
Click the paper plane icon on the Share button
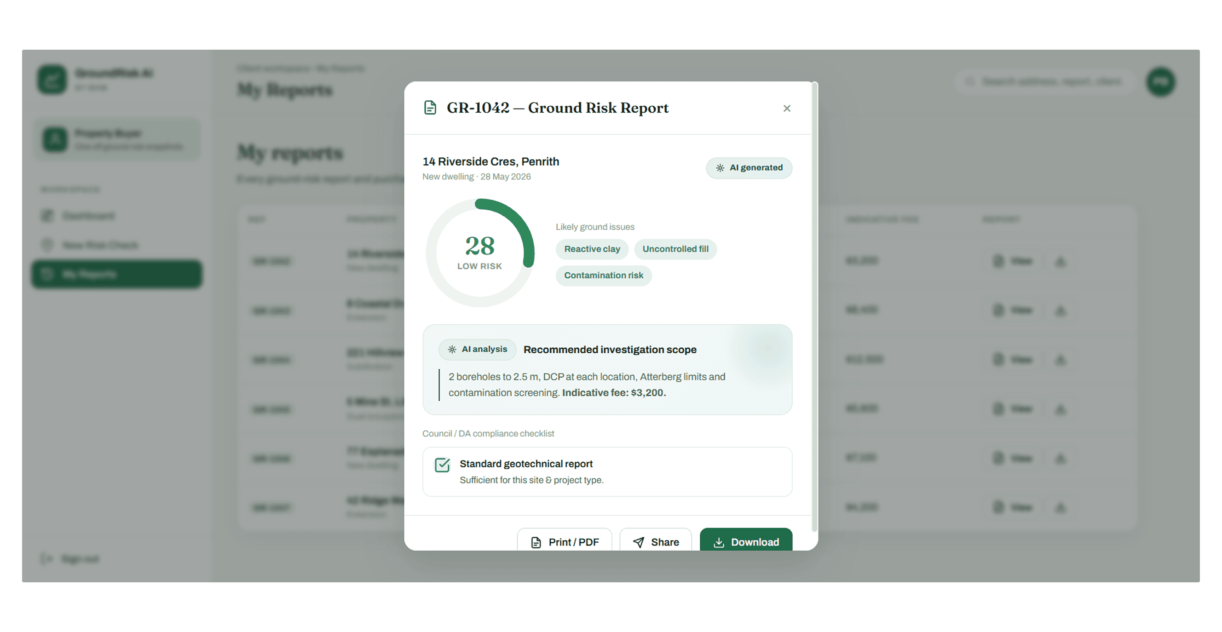coord(639,542)
